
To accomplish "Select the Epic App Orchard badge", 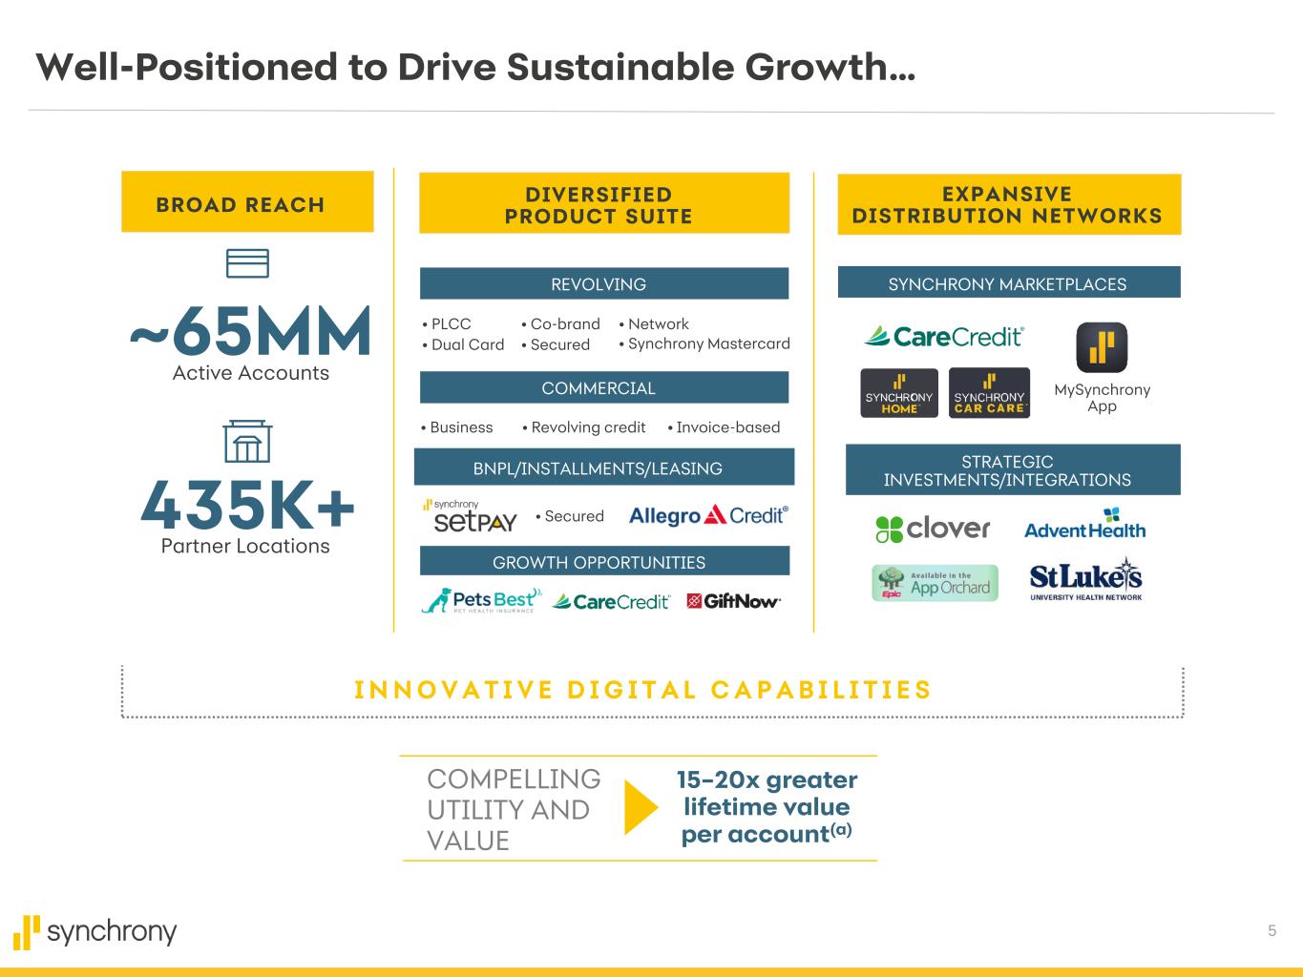I will (935, 583).
